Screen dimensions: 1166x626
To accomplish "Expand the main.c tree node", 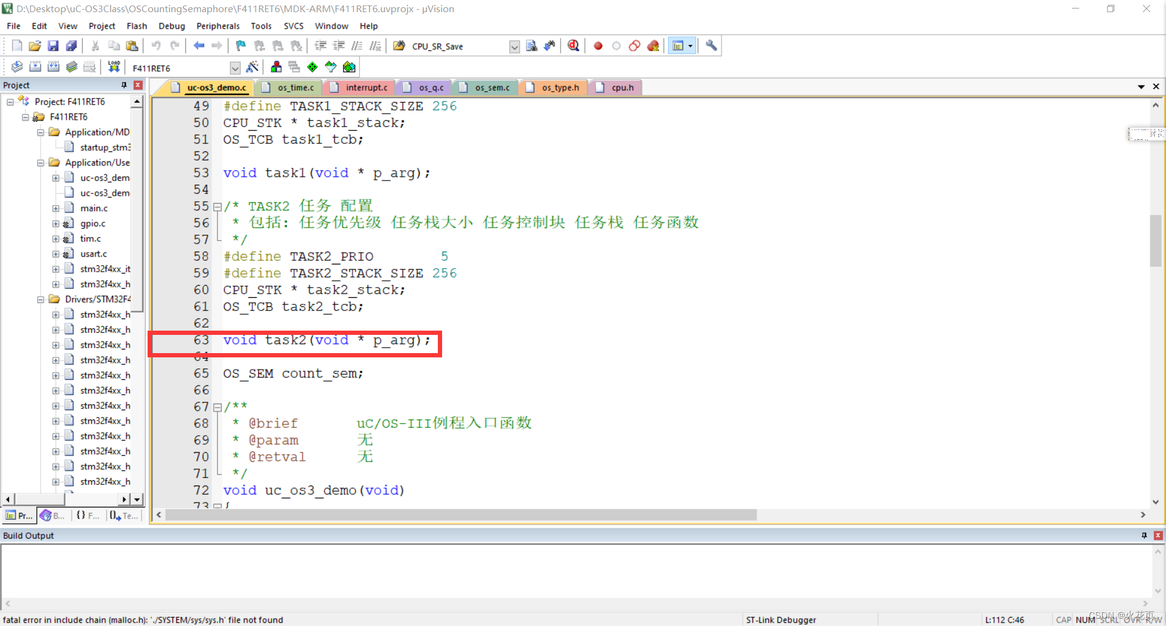I will 56,208.
